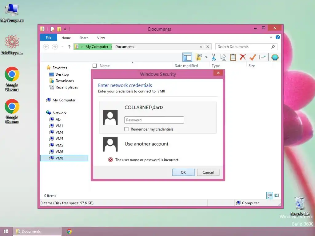The width and height of the screenshot is (315, 236).
Task: Select the COLLABNET\dartz account tile
Action: [x=158, y=118]
